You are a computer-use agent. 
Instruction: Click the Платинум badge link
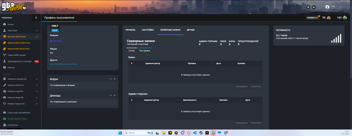point(56,41)
